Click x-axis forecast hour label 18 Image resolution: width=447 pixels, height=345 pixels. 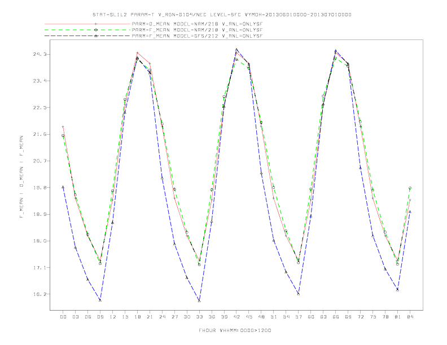pyautogui.click(x=137, y=317)
